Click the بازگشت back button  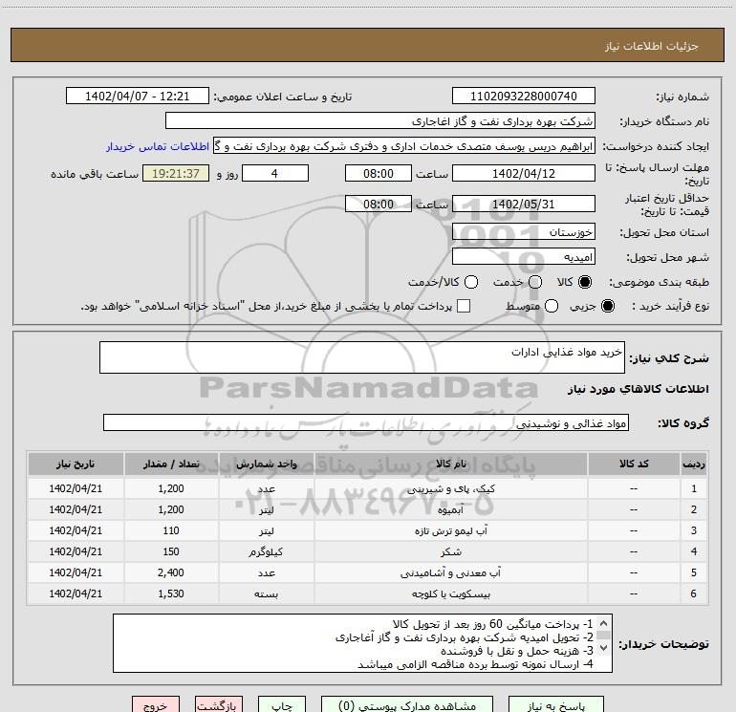[x=219, y=706]
